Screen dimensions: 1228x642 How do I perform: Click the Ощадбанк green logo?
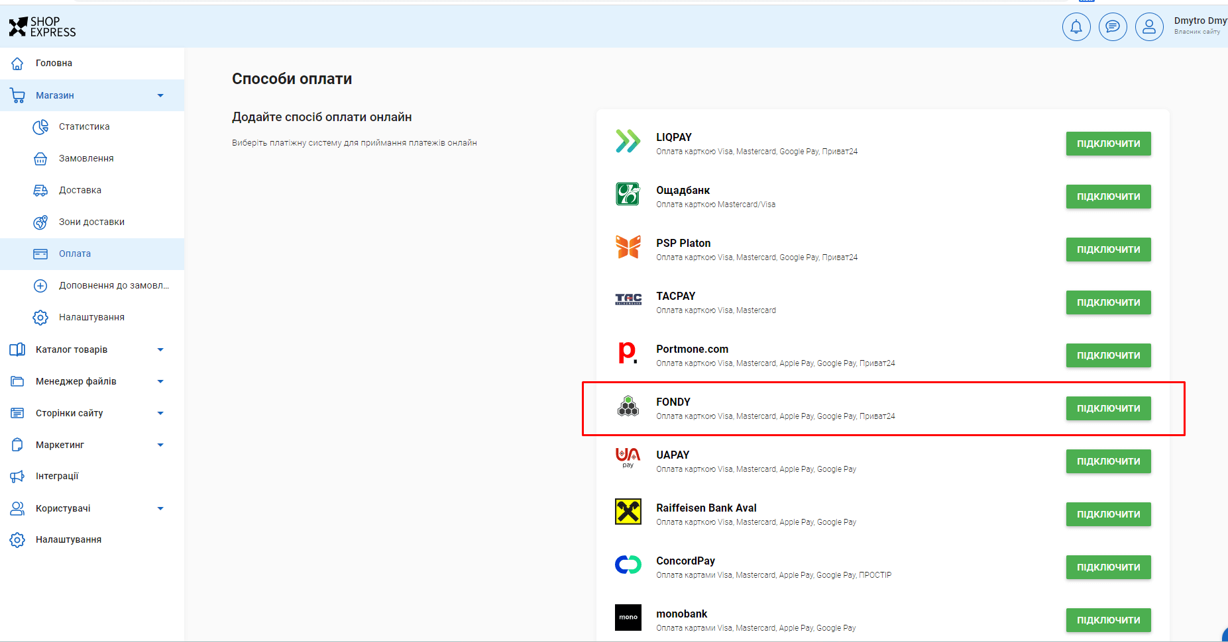(x=628, y=194)
